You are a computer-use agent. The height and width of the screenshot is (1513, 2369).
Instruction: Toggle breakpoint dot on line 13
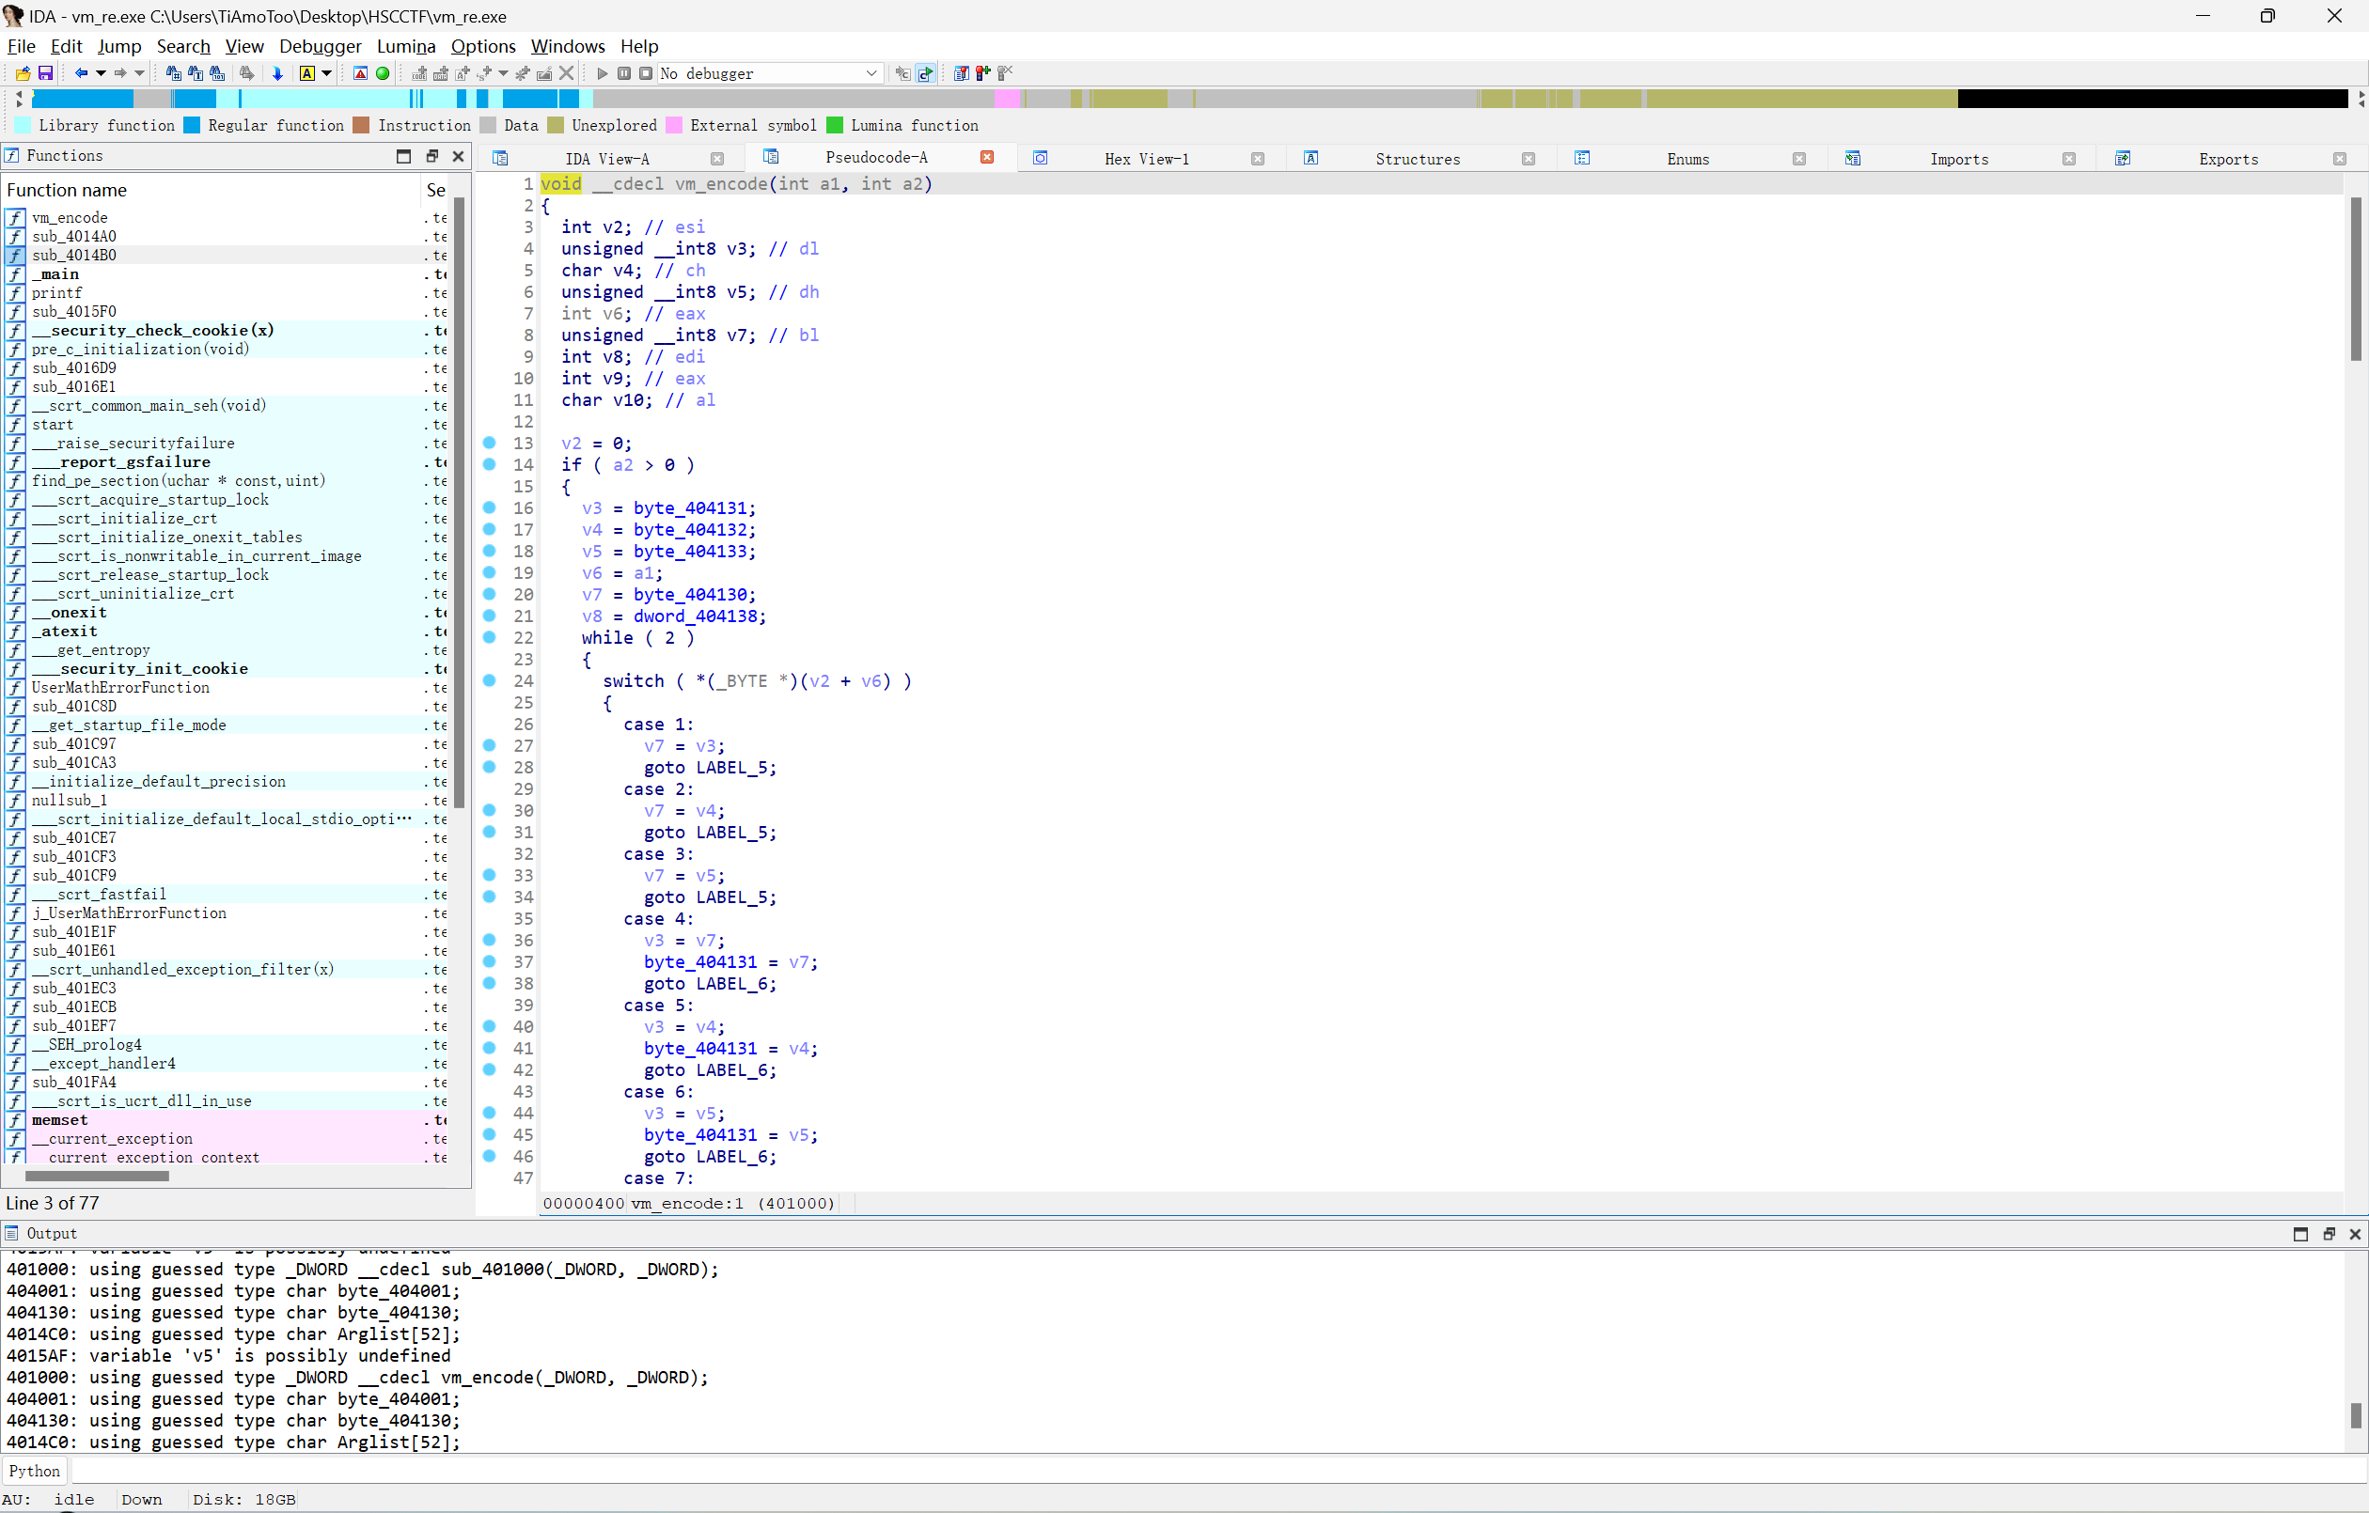pyautogui.click(x=489, y=443)
